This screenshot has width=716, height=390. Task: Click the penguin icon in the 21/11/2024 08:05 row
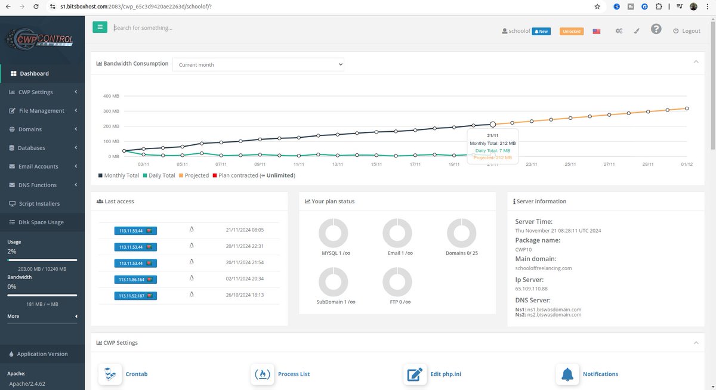[x=192, y=230]
